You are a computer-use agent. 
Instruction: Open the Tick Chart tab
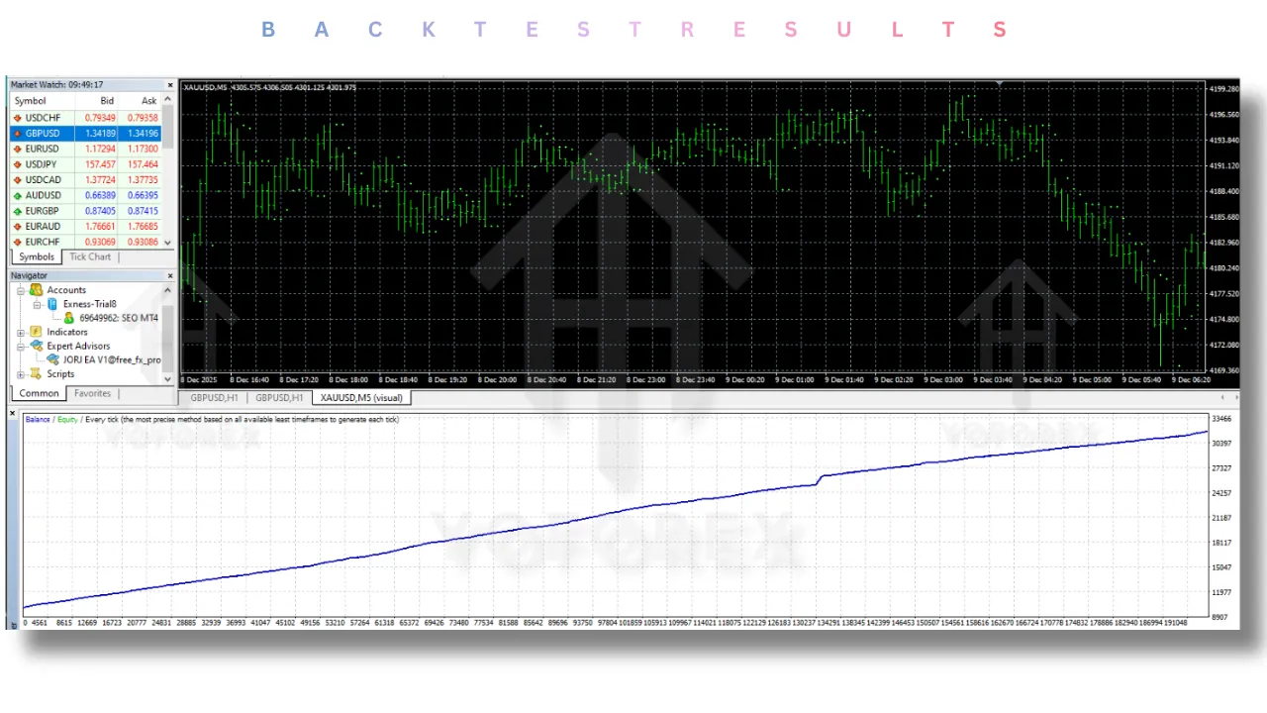[x=90, y=256]
